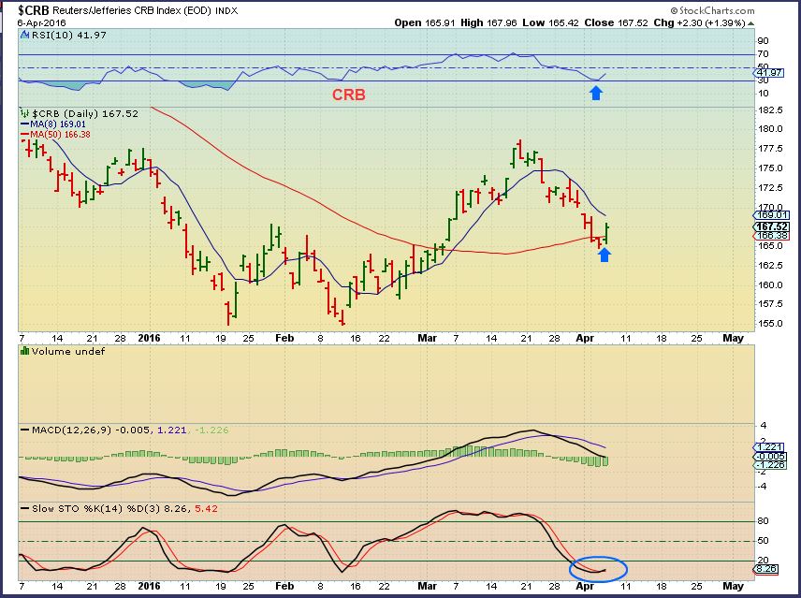The width and height of the screenshot is (801, 598).
Task: Click the 155.0 price axis label
Action: [770, 323]
